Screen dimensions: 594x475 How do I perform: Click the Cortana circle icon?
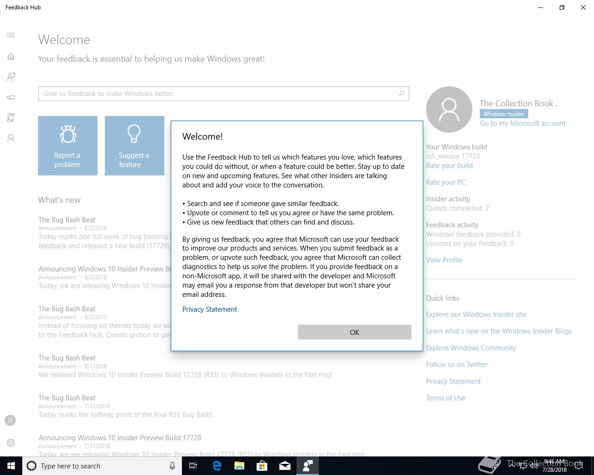(32, 466)
